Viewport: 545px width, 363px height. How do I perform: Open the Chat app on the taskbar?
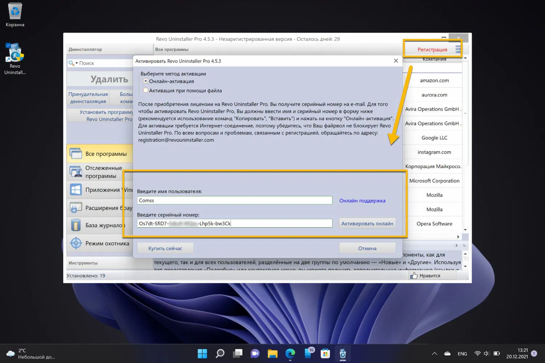[255, 353]
